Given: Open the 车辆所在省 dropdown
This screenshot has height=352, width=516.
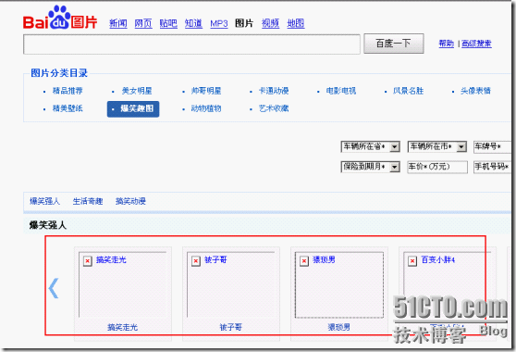Looking at the screenshot, I should (370, 146).
